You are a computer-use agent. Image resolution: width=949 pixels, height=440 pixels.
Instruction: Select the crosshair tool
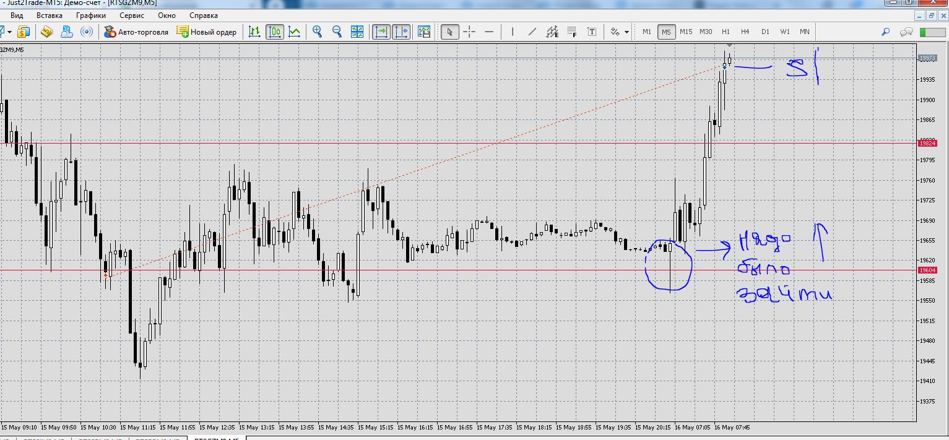tap(469, 32)
